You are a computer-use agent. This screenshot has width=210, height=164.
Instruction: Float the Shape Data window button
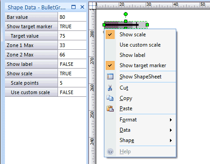(73, 7)
